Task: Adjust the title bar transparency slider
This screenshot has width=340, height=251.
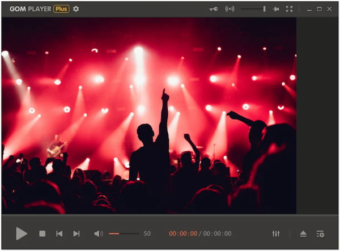Action: point(253,9)
